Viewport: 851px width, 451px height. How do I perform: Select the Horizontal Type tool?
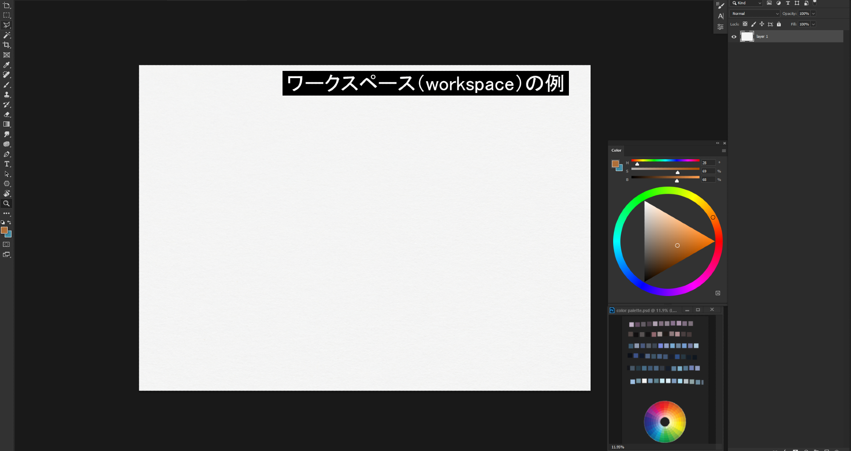[6, 164]
